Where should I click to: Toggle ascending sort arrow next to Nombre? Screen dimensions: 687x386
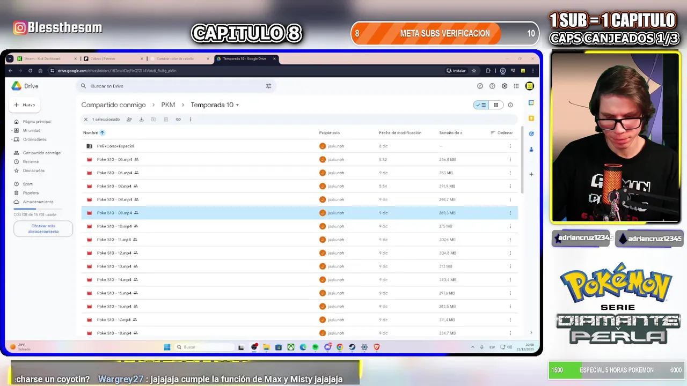(x=102, y=133)
